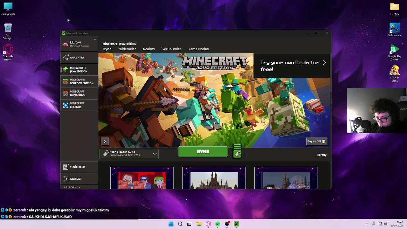Open Ayarlar settings in launcher
407x229 pixels.
pos(79,179)
